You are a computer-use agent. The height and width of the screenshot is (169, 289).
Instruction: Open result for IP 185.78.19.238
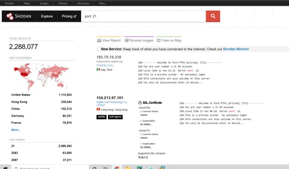tap(109, 57)
